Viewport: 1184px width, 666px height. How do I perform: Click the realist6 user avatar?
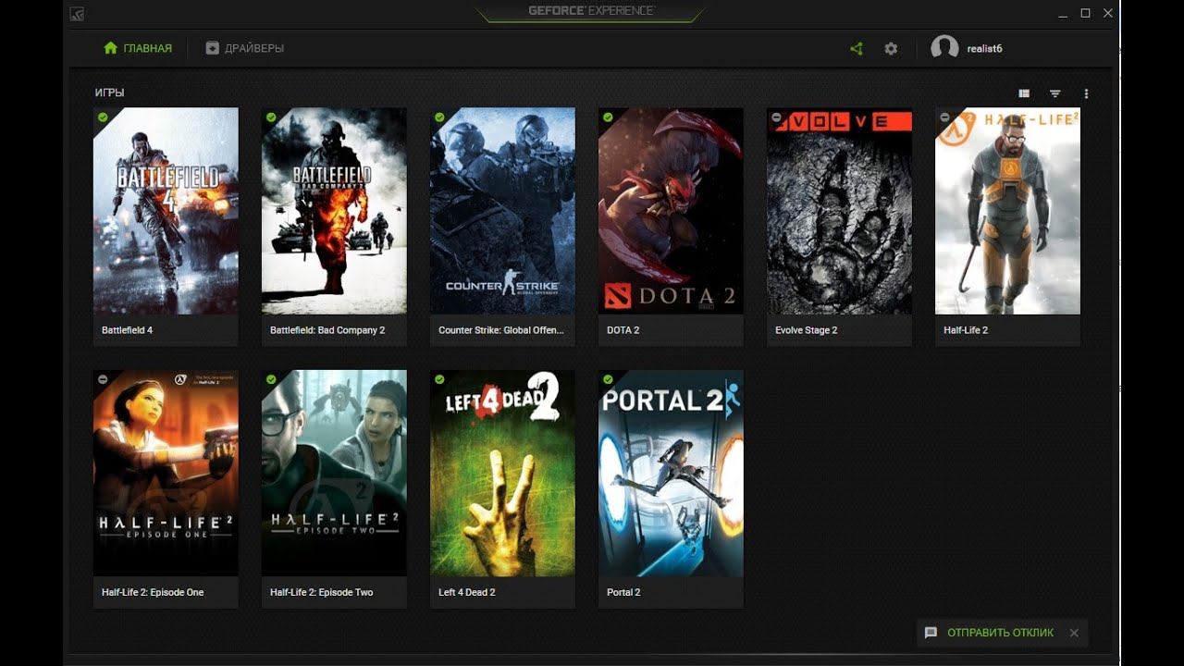tap(944, 48)
